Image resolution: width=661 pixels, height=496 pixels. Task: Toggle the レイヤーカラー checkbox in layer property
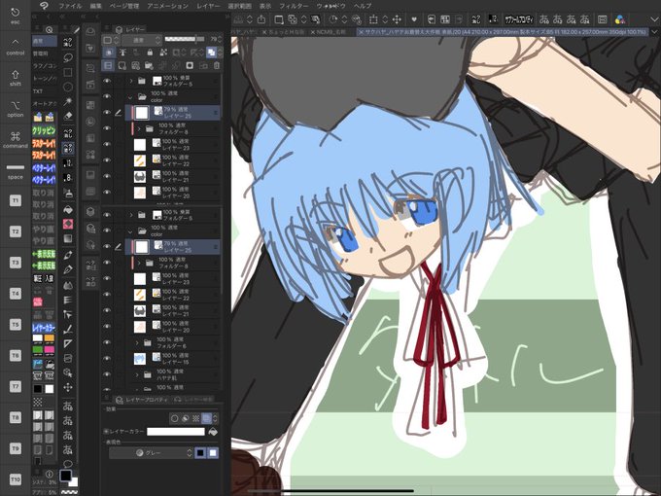pos(106,432)
